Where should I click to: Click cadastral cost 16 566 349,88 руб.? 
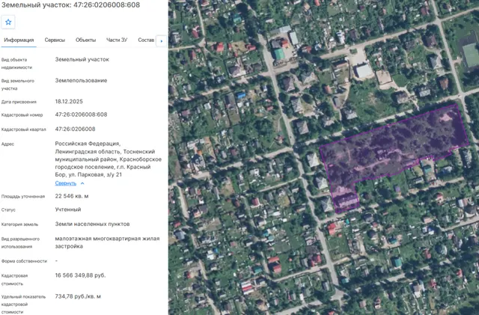click(80, 275)
